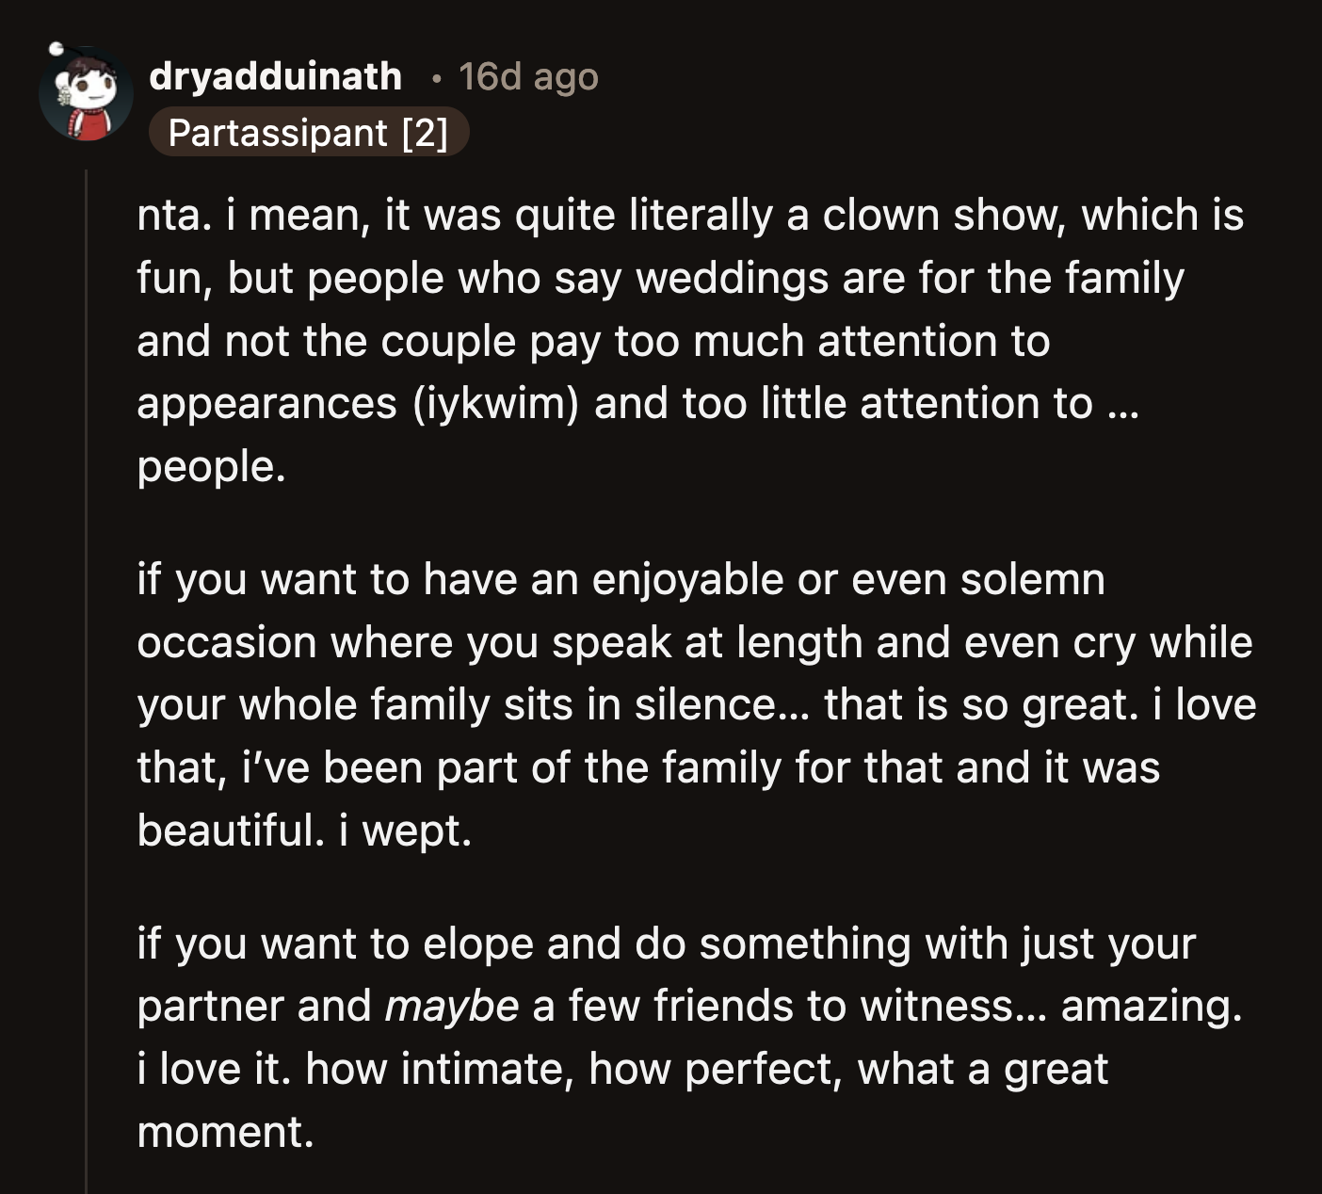Click the word "people." ending the first paragraph

[x=211, y=466]
